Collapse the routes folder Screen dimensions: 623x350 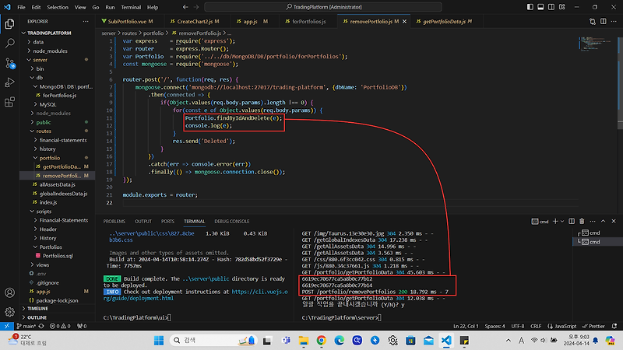pyautogui.click(x=57, y=131)
